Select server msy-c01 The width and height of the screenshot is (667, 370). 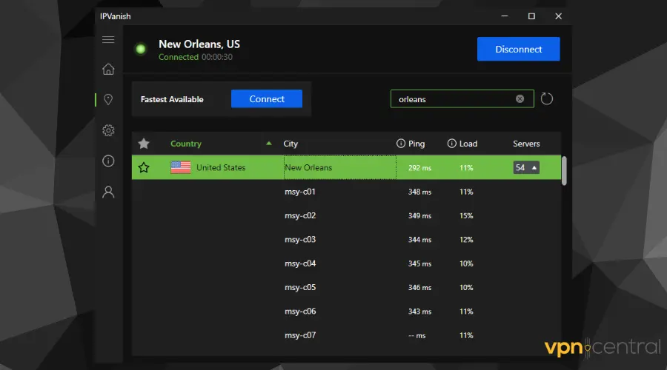tap(300, 192)
